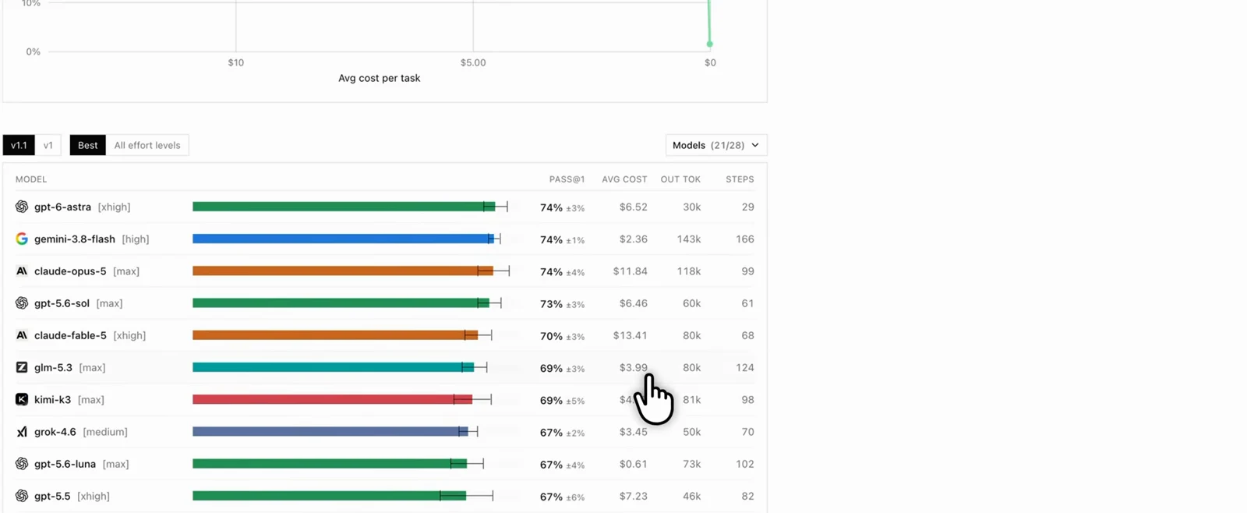Click the $7.23 average cost cell

[x=633, y=496]
